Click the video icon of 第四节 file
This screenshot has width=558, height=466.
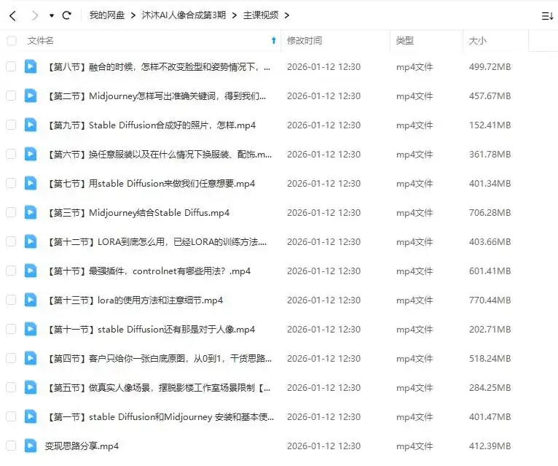tap(31, 358)
